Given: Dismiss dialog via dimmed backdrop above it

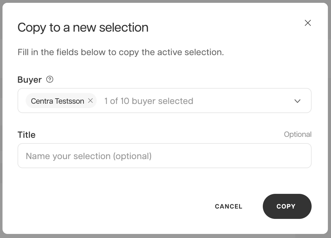Looking at the screenshot, I should [165, 1].
